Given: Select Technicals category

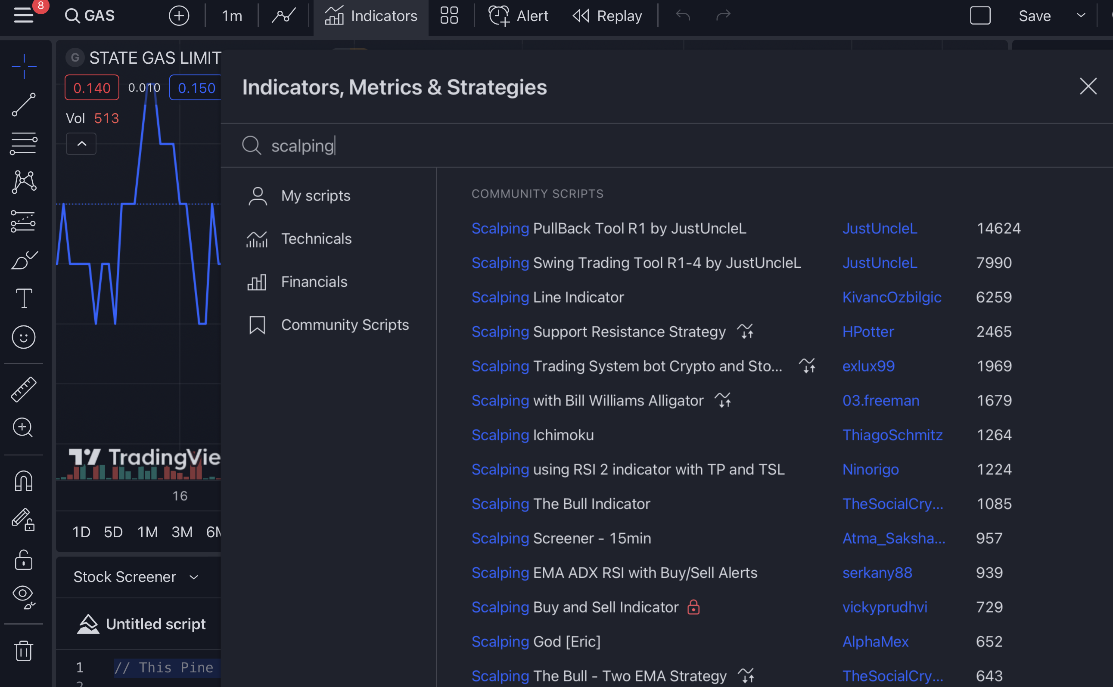Looking at the screenshot, I should [x=328, y=239].
